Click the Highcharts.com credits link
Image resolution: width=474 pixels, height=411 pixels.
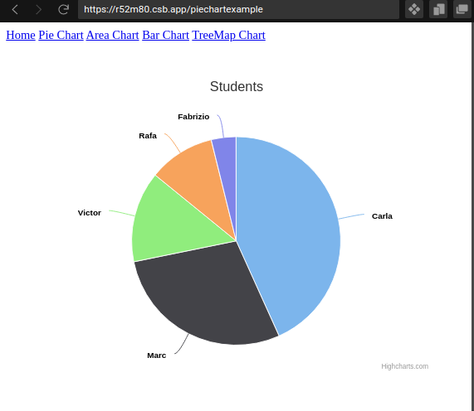tap(404, 366)
